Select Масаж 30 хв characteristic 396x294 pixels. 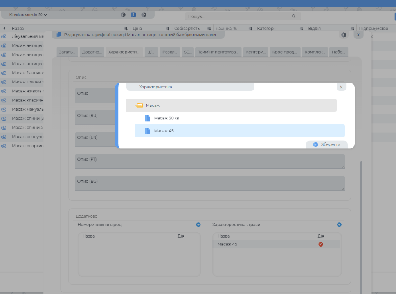(x=166, y=118)
